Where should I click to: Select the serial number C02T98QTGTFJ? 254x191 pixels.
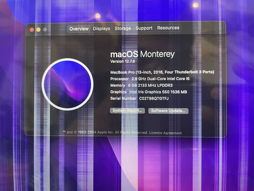tap(154, 98)
